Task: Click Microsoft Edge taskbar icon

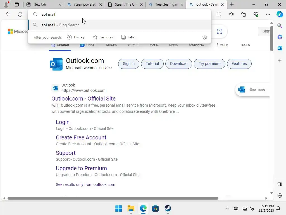Action: click(143, 208)
